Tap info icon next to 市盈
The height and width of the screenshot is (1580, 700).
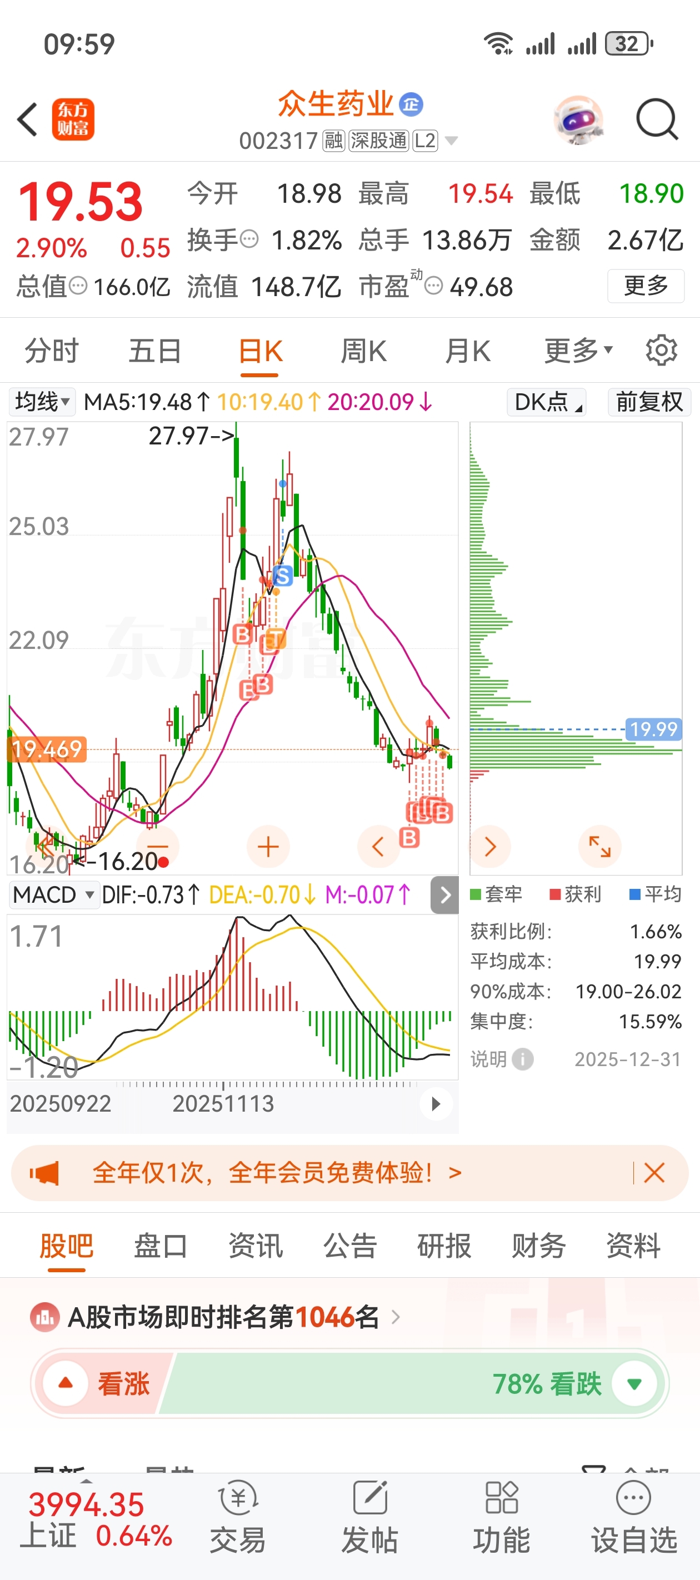[x=434, y=286]
